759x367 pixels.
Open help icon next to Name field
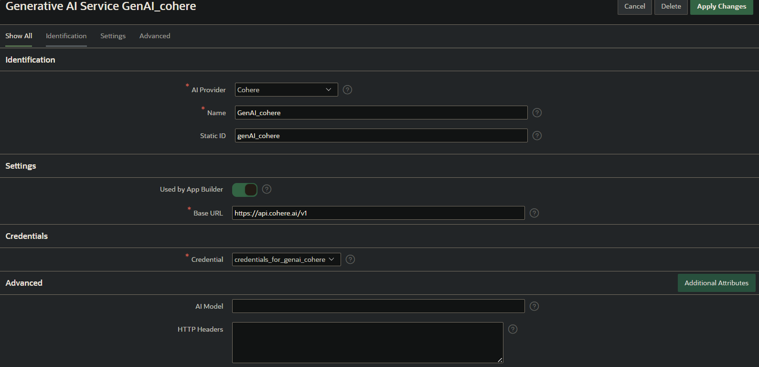click(537, 113)
